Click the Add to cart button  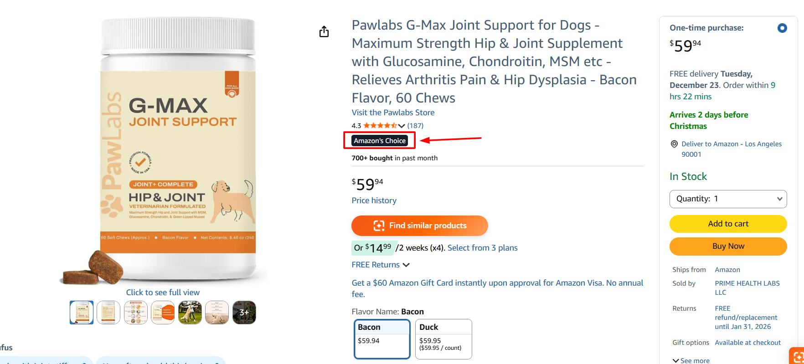pyautogui.click(x=728, y=224)
